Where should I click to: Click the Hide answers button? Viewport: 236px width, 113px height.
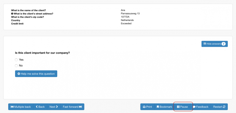click(214, 44)
